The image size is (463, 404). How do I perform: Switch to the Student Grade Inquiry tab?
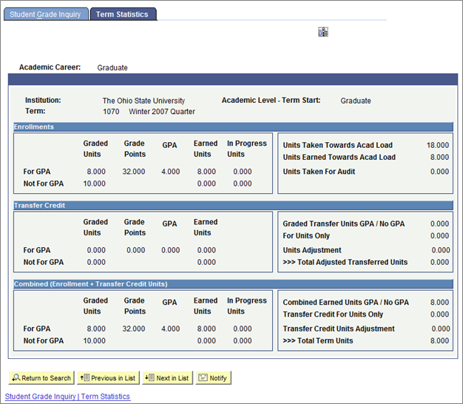click(x=46, y=14)
